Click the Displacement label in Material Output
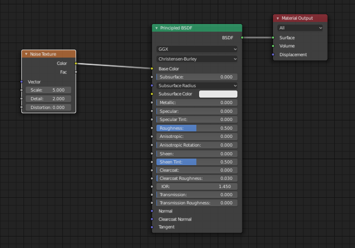The width and height of the screenshot is (355, 248). [293, 55]
